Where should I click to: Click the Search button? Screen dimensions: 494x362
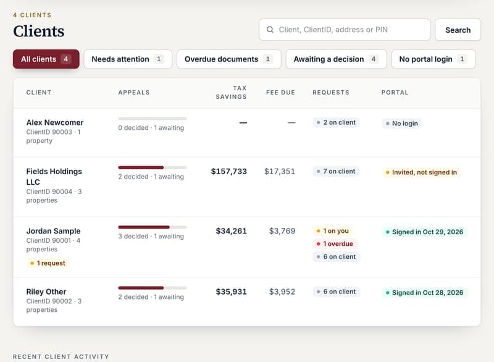[x=458, y=30]
